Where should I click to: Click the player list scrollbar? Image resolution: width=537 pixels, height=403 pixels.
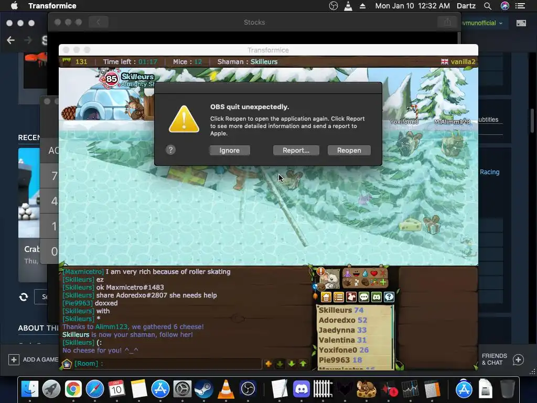pyautogui.click(x=392, y=337)
